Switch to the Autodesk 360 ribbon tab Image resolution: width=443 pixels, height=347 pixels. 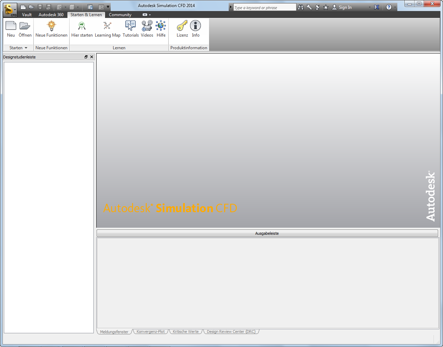[51, 15]
